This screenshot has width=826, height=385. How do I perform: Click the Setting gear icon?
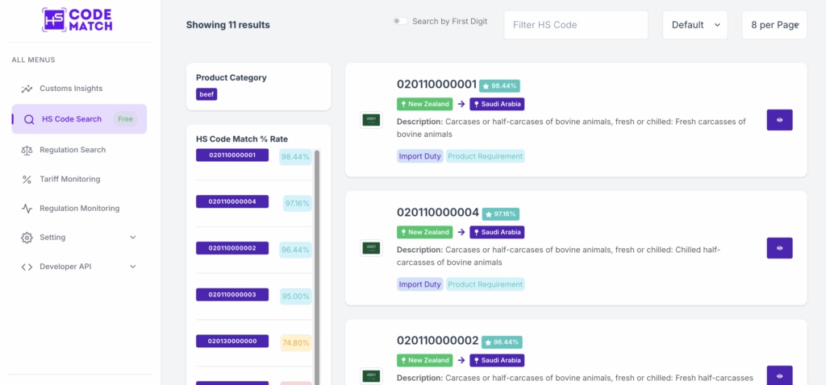(x=27, y=238)
